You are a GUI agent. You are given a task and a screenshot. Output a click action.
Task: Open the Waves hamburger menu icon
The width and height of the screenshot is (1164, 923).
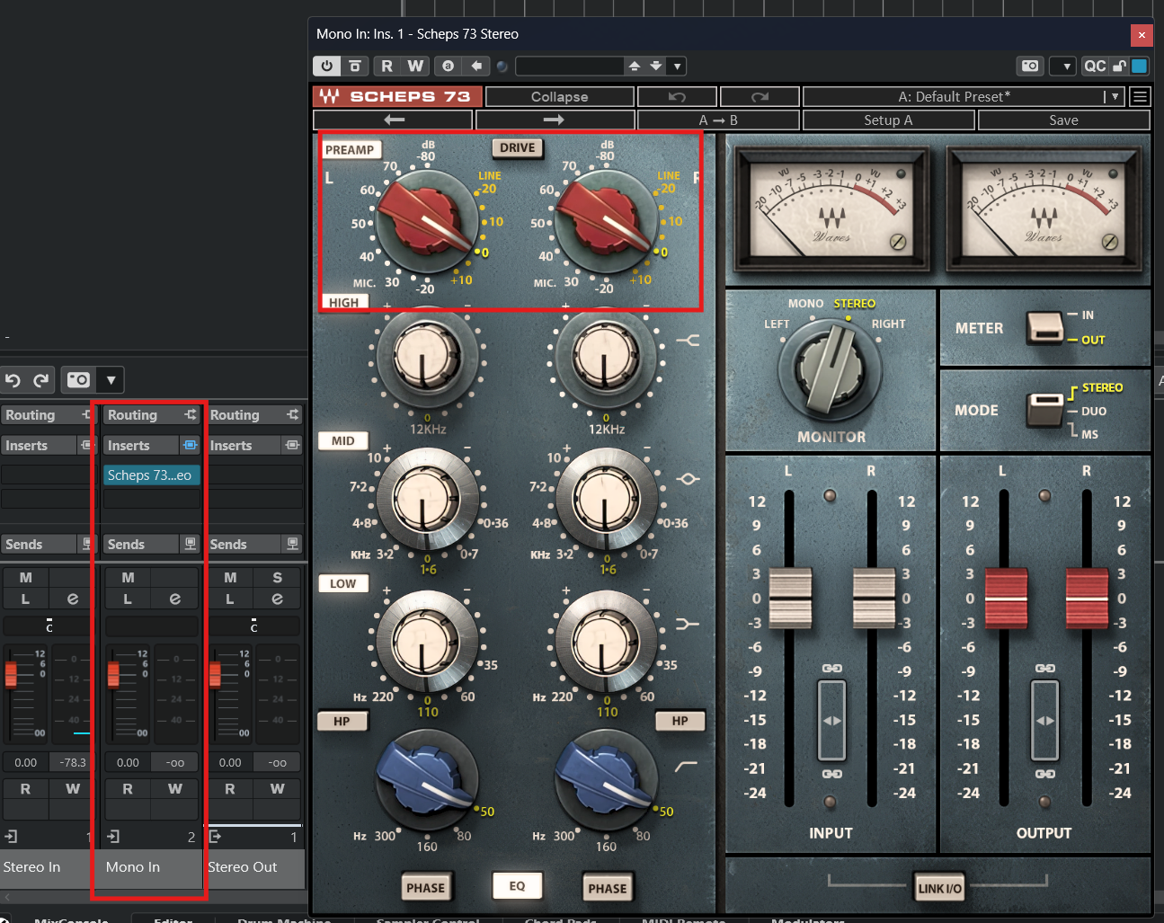pyautogui.click(x=1140, y=96)
